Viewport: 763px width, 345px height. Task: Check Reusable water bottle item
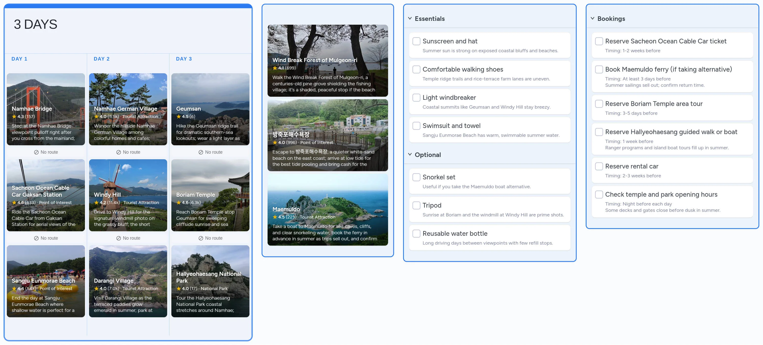(x=416, y=234)
